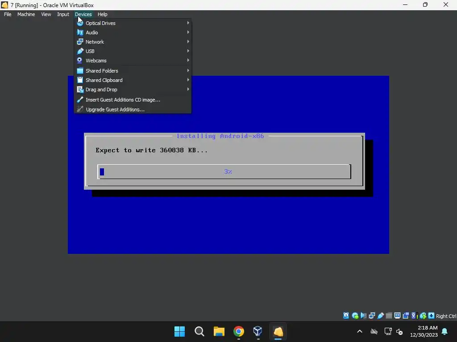Click the Right Ctrl host key label

pos(446,316)
